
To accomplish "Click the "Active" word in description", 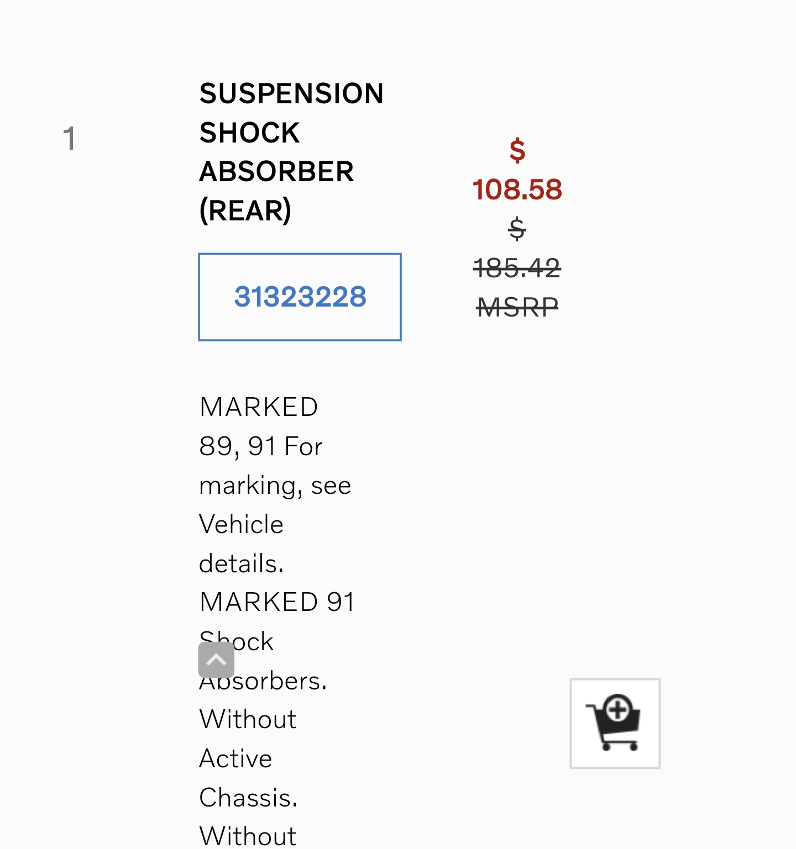I will tap(236, 758).
